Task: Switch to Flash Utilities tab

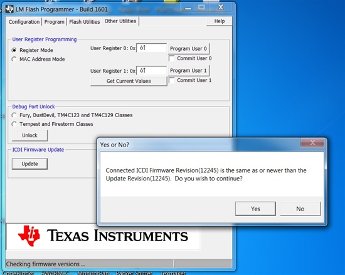Action: coord(85,22)
